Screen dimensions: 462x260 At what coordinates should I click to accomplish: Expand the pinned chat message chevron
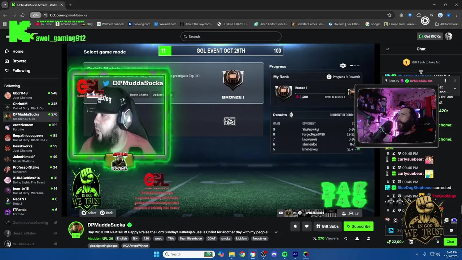455,88
